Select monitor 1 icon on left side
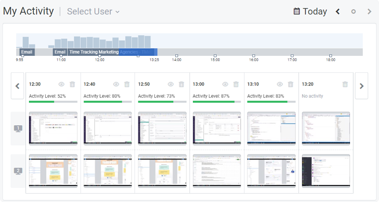This screenshot has width=379, height=202. click(18, 129)
